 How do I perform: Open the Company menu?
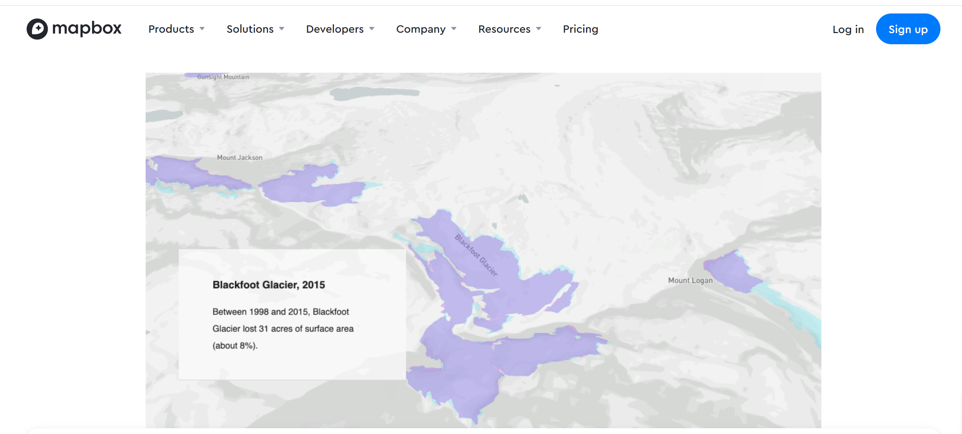point(420,29)
